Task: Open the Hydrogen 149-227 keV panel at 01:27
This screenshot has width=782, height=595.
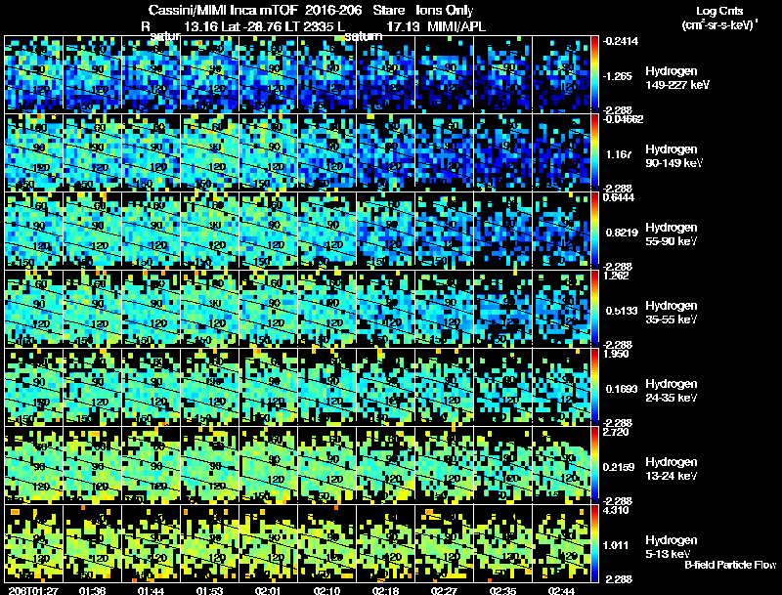Action: (x=34, y=74)
